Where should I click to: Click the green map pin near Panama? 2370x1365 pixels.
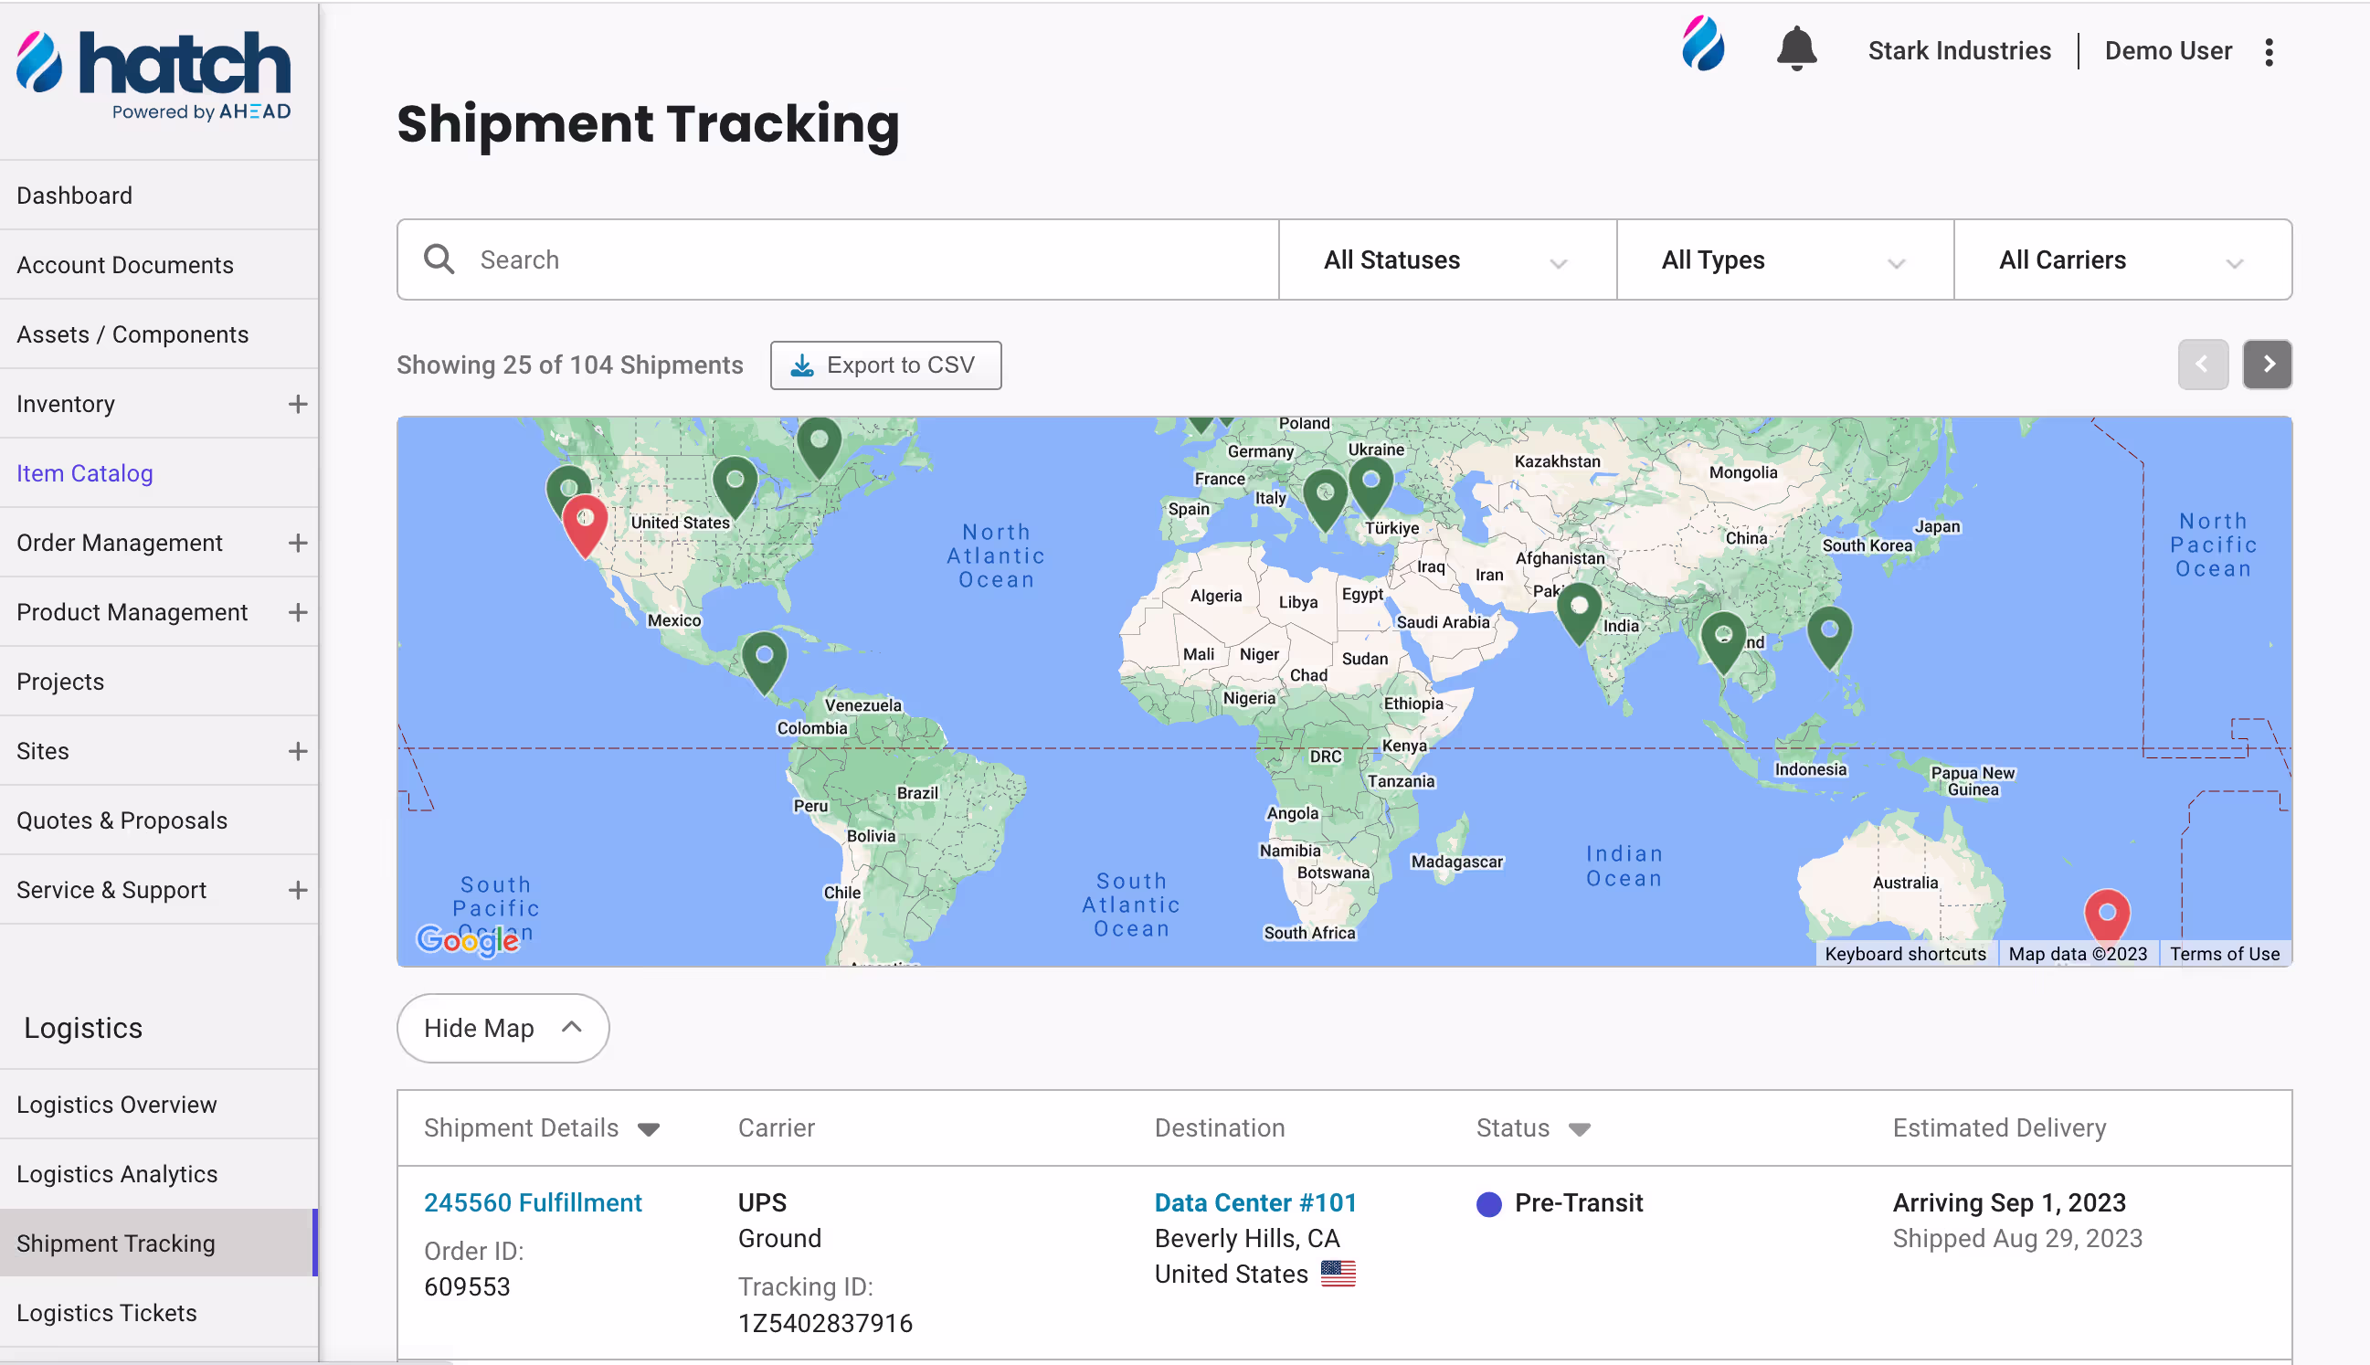[x=764, y=657]
